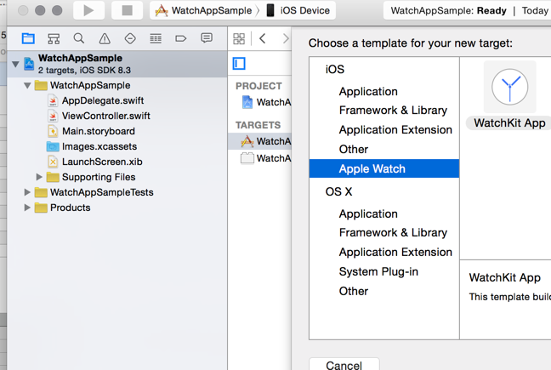
Task: Click the Stop button in toolbar
Action: click(127, 11)
